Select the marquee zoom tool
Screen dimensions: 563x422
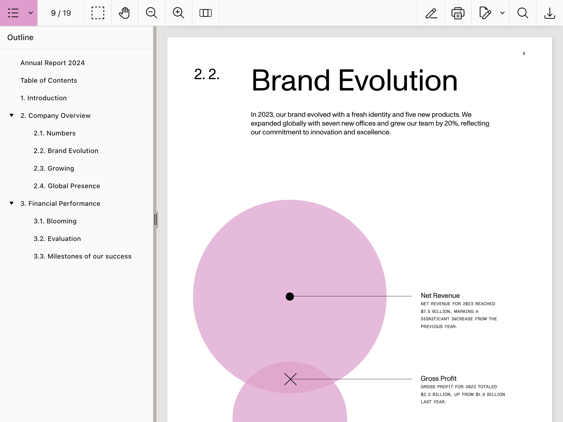pos(98,13)
